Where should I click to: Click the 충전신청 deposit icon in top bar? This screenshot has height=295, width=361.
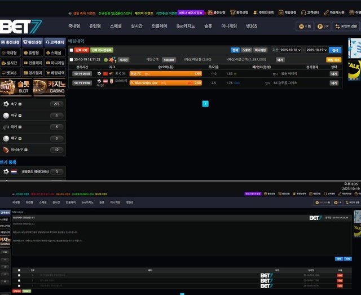[x=210, y=12]
